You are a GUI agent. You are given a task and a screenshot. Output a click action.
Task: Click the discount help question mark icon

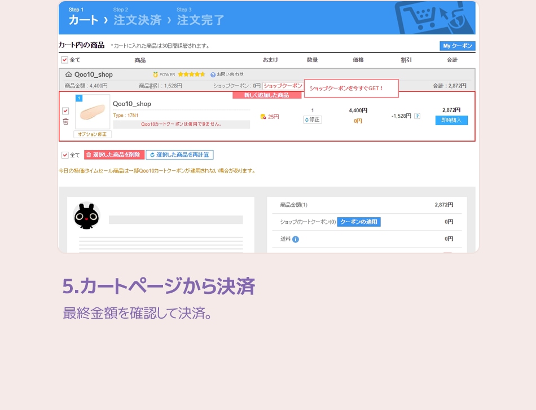tap(417, 116)
